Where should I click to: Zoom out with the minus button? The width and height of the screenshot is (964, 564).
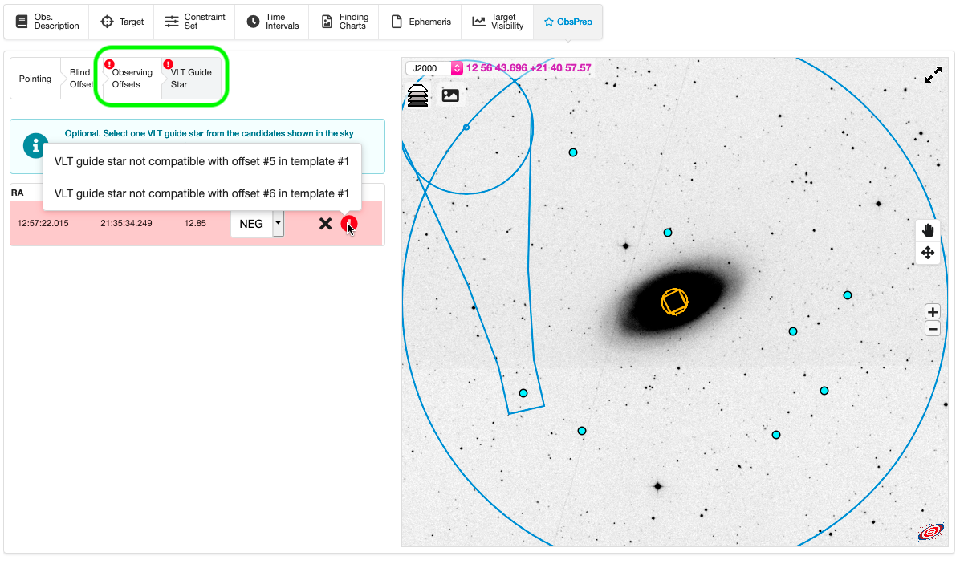tap(932, 328)
